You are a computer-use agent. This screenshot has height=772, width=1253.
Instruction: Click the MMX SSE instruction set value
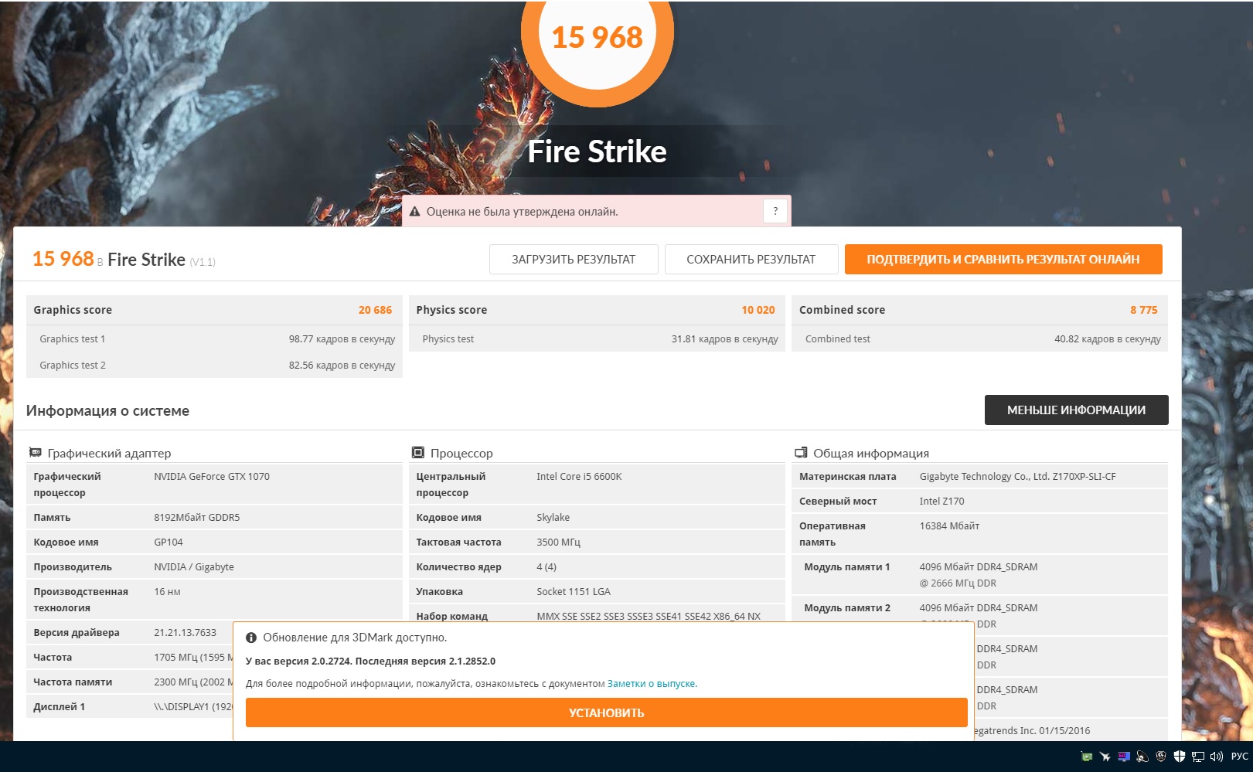pyautogui.click(x=649, y=616)
